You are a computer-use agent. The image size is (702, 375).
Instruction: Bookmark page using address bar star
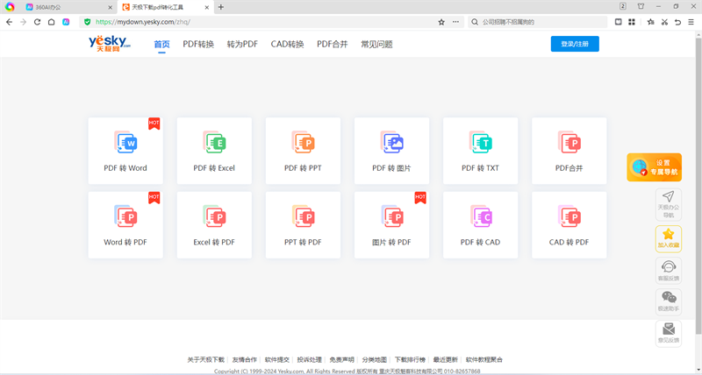coord(441,22)
